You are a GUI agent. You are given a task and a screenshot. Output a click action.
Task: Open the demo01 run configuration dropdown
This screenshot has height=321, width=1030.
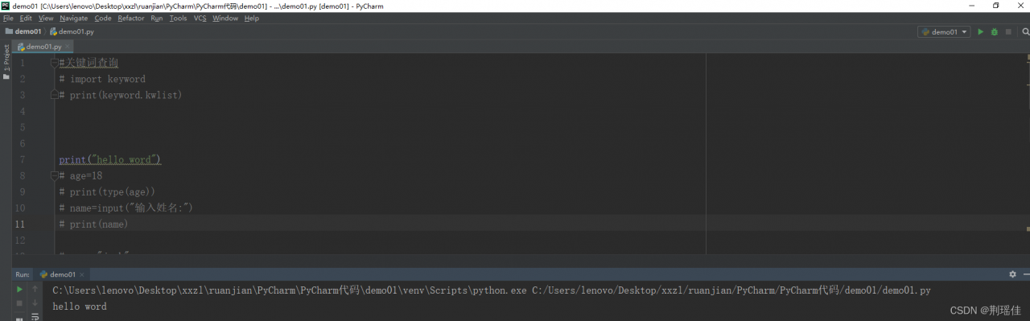tap(944, 31)
